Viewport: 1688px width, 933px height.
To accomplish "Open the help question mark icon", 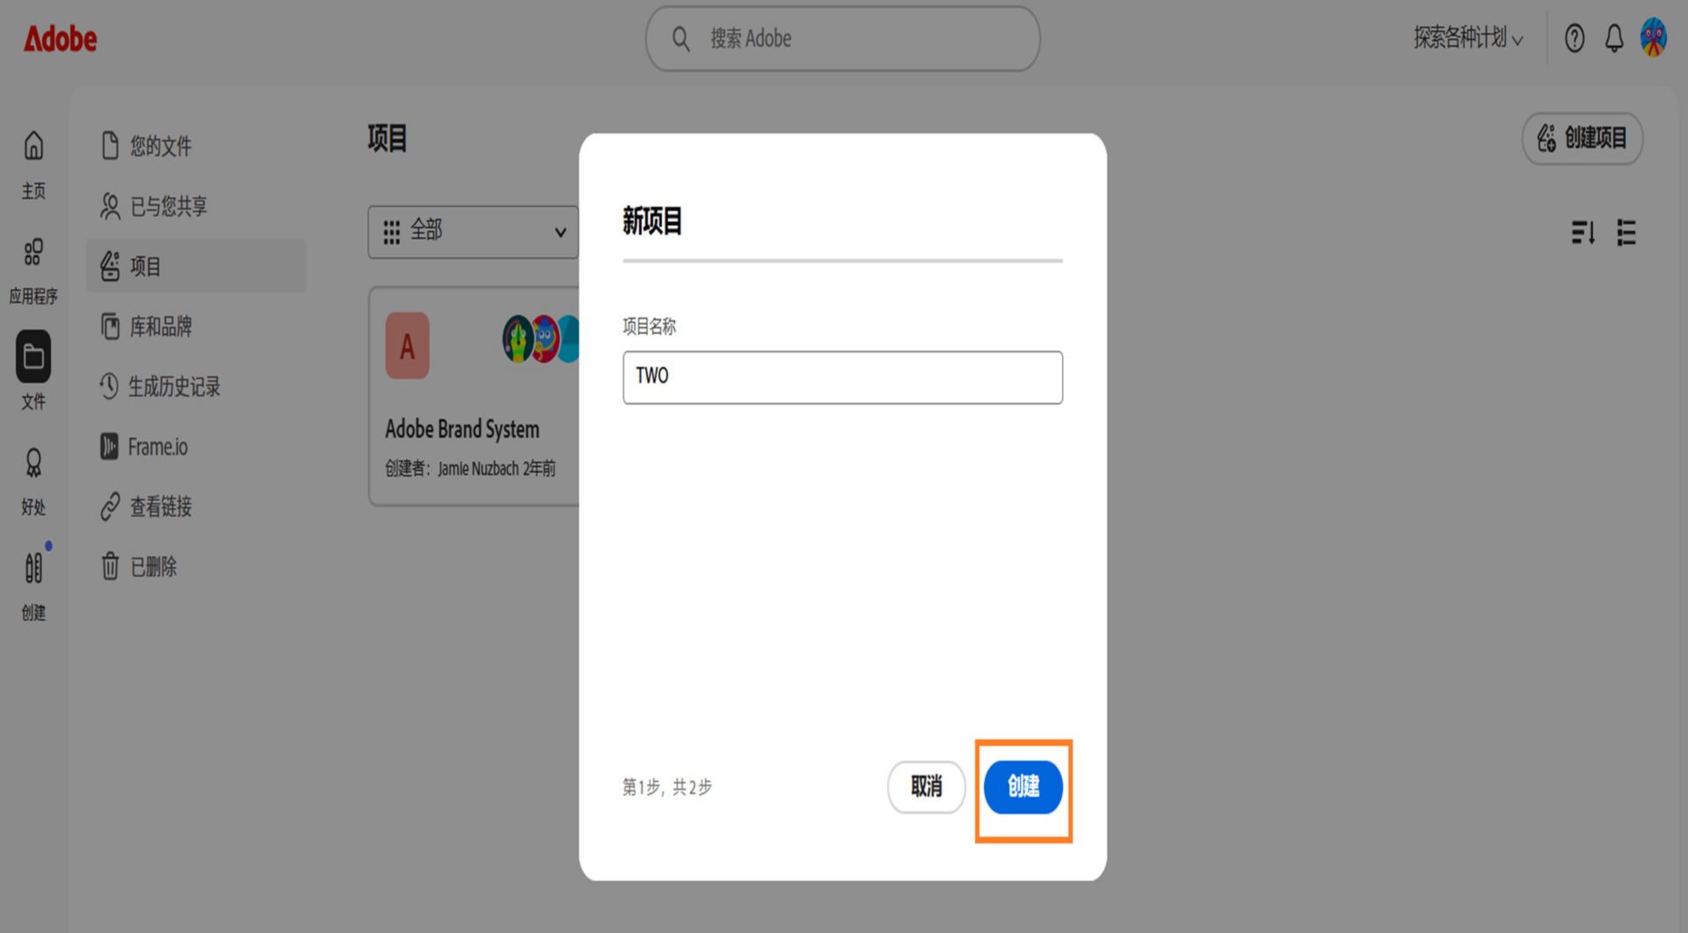I will (1575, 38).
